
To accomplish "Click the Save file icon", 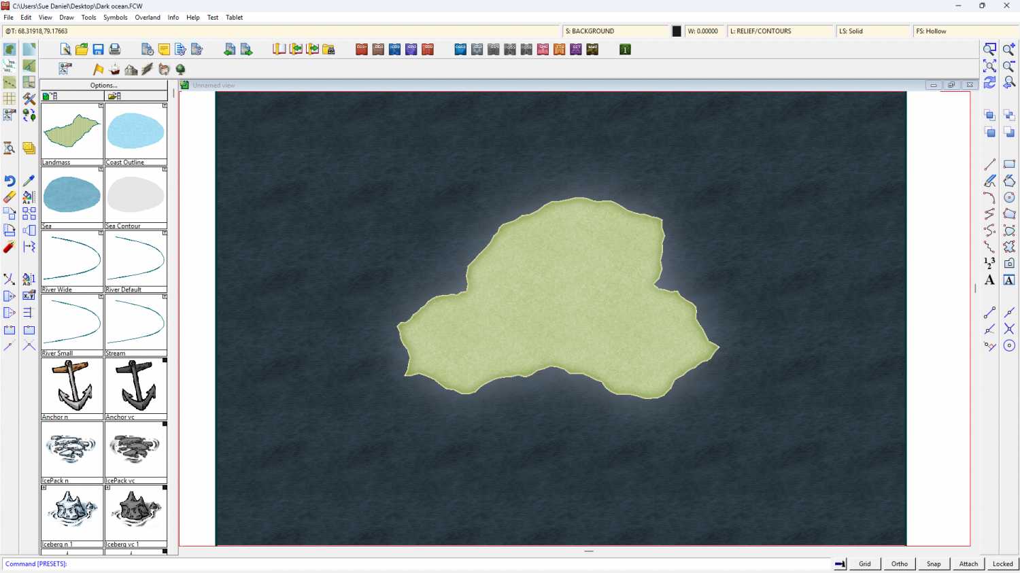I will coord(98,50).
